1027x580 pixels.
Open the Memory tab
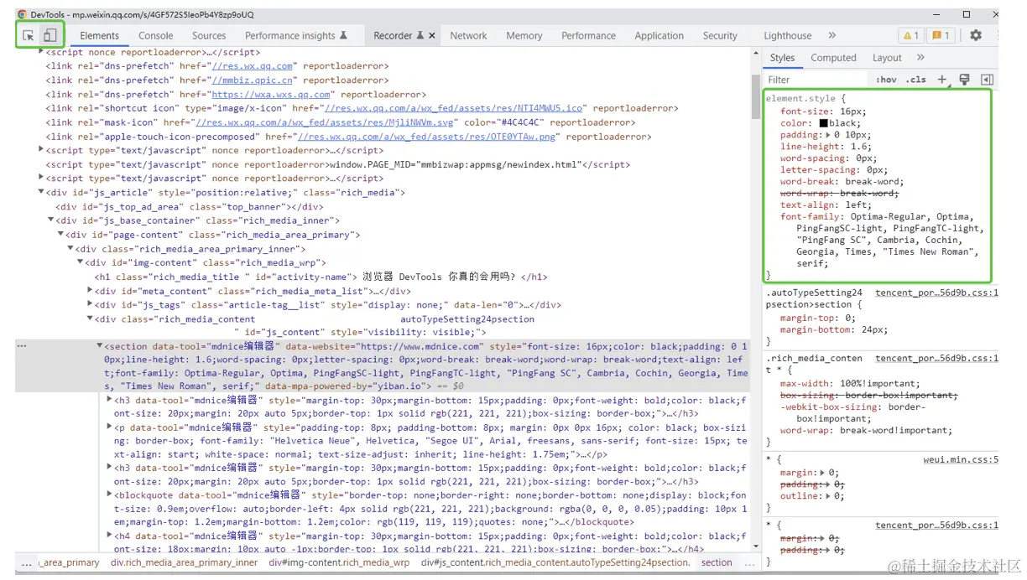(x=524, y=35)
